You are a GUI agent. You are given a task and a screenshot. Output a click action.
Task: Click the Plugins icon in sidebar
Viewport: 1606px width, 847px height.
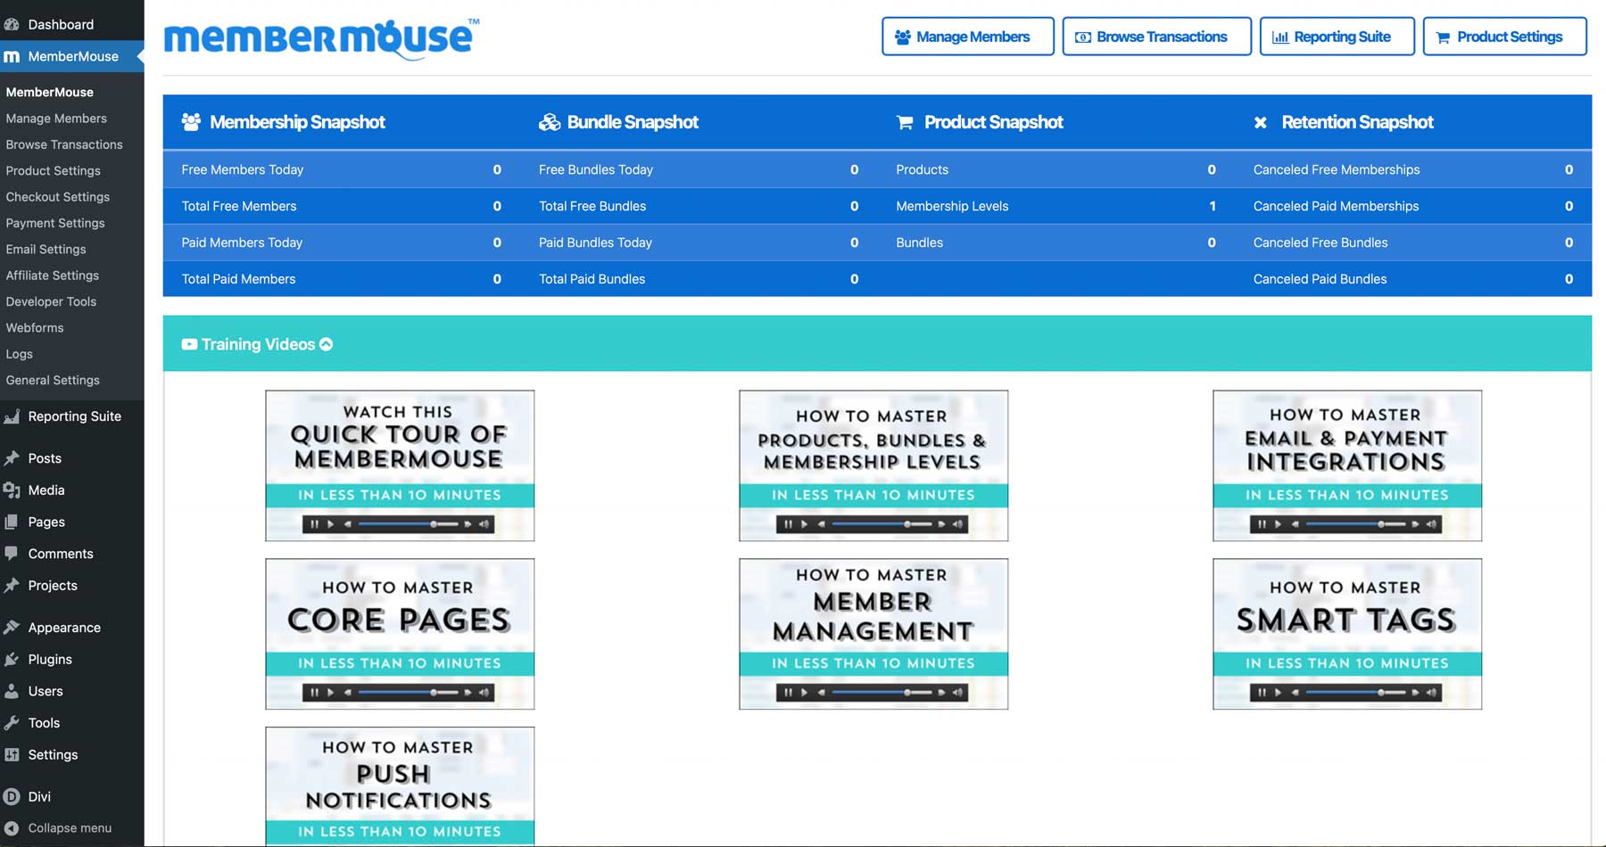[x=12, y=660]
